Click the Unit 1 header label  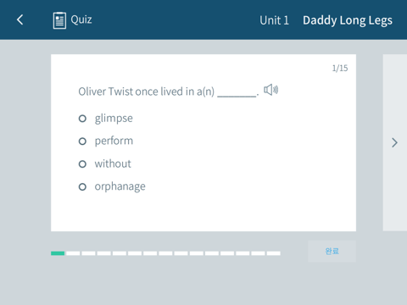(x=274, y=20)
